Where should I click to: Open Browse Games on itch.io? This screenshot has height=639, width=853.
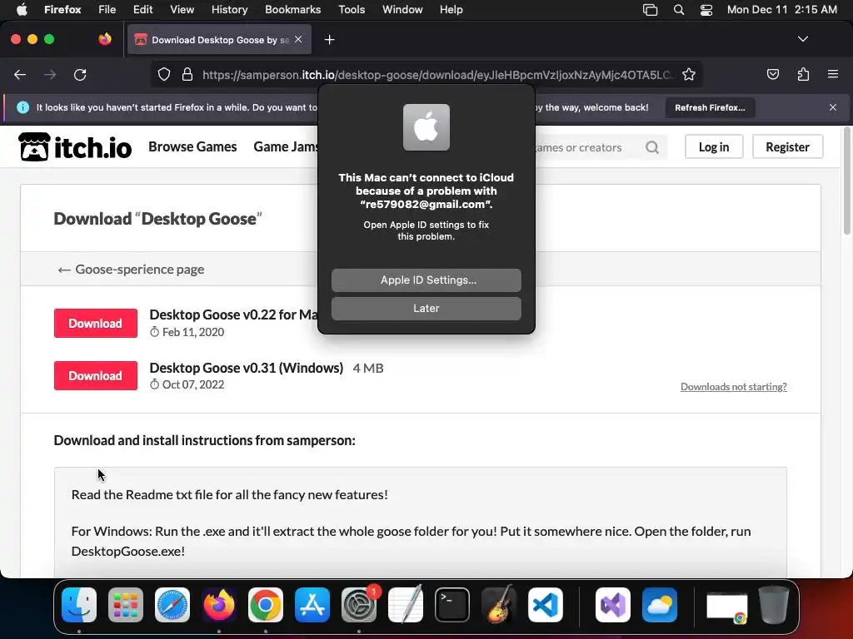192,146
